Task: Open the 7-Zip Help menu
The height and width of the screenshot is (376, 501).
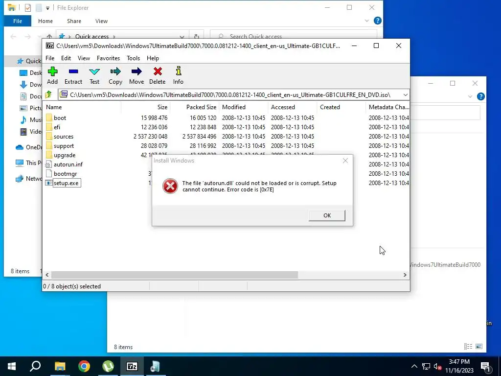Action: tap(153, 58)
